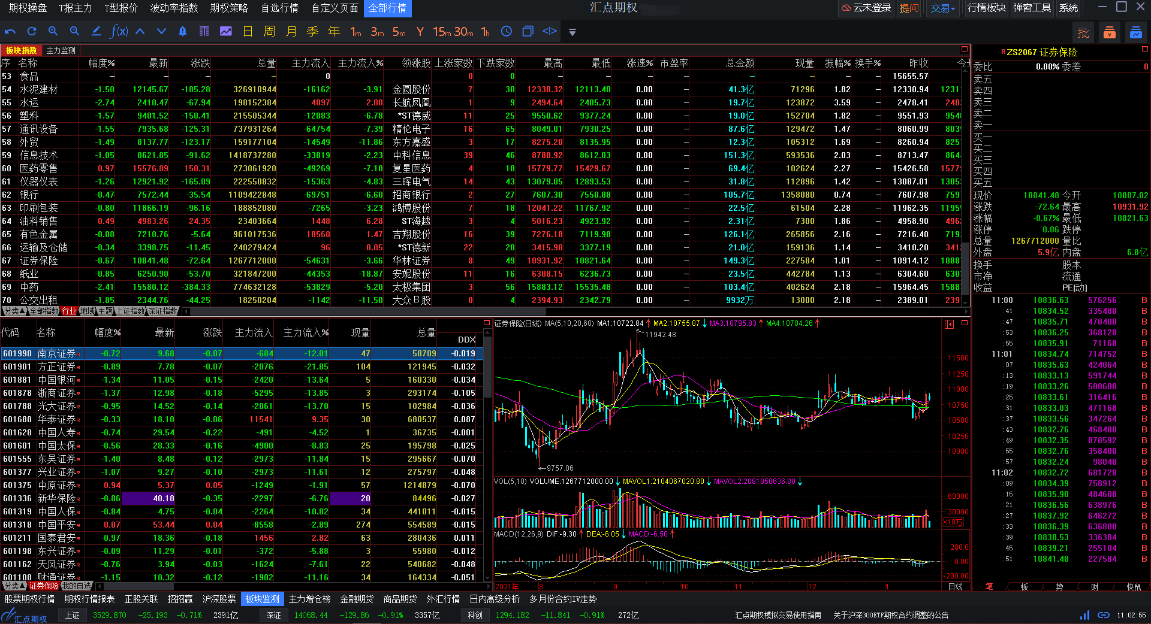Open the 板块监测 bottom tab
Image resolution: width=1151 pixels, height=624 pixels.
[263, 599]
